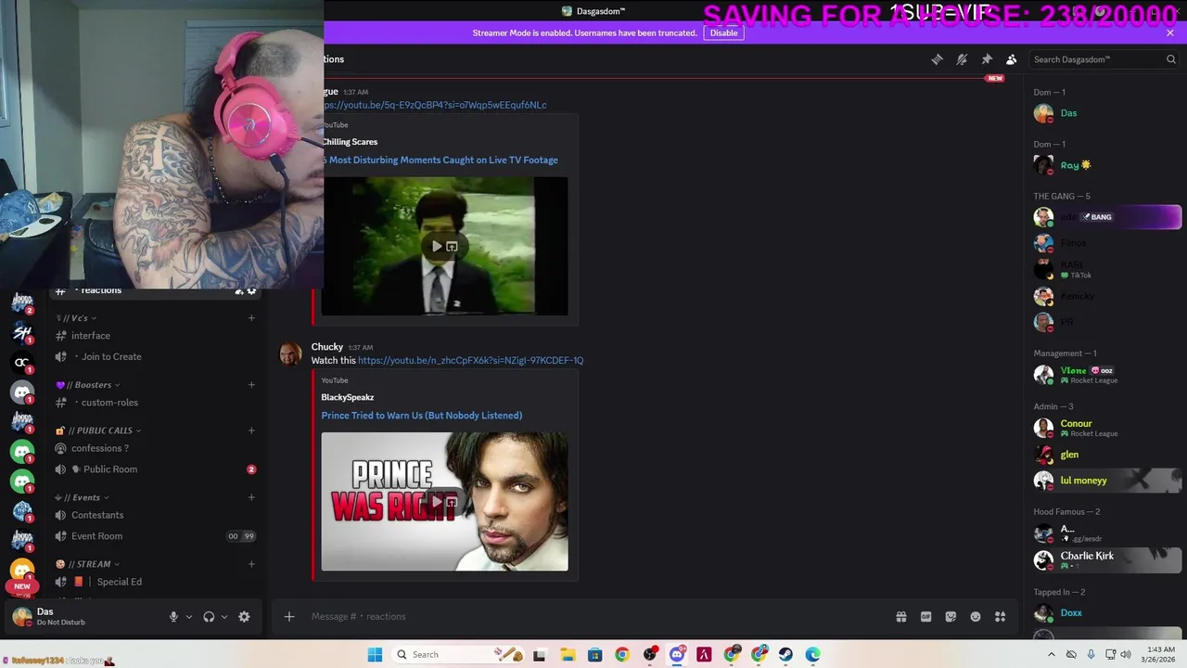Open Windows Start menu
Screen dimensions: 1187x668
click(375, 654)
